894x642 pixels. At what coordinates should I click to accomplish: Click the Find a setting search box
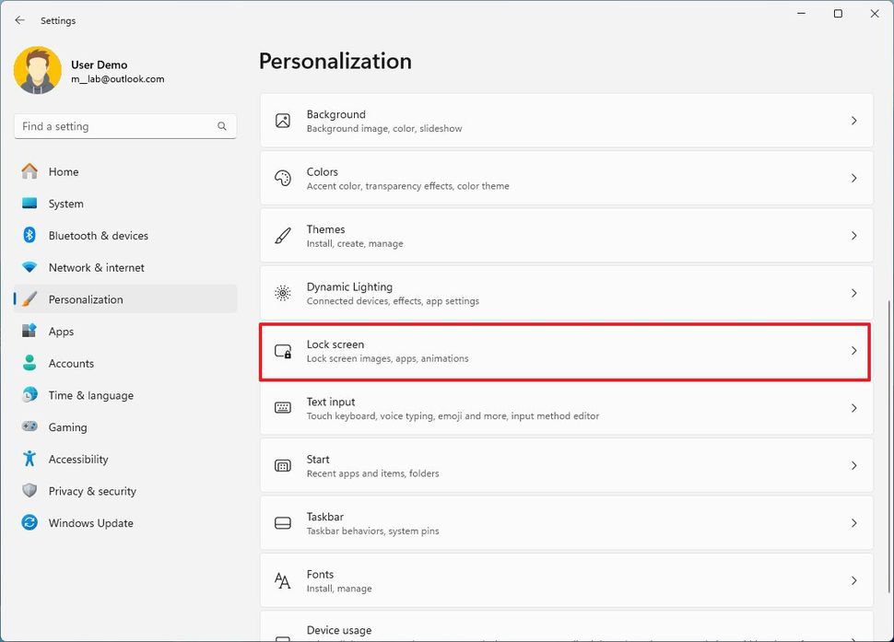pos(124,126)
